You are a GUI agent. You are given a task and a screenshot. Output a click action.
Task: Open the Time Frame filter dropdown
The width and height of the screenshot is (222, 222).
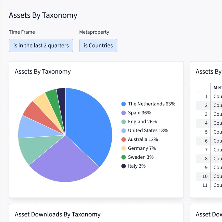pos(41,45)
